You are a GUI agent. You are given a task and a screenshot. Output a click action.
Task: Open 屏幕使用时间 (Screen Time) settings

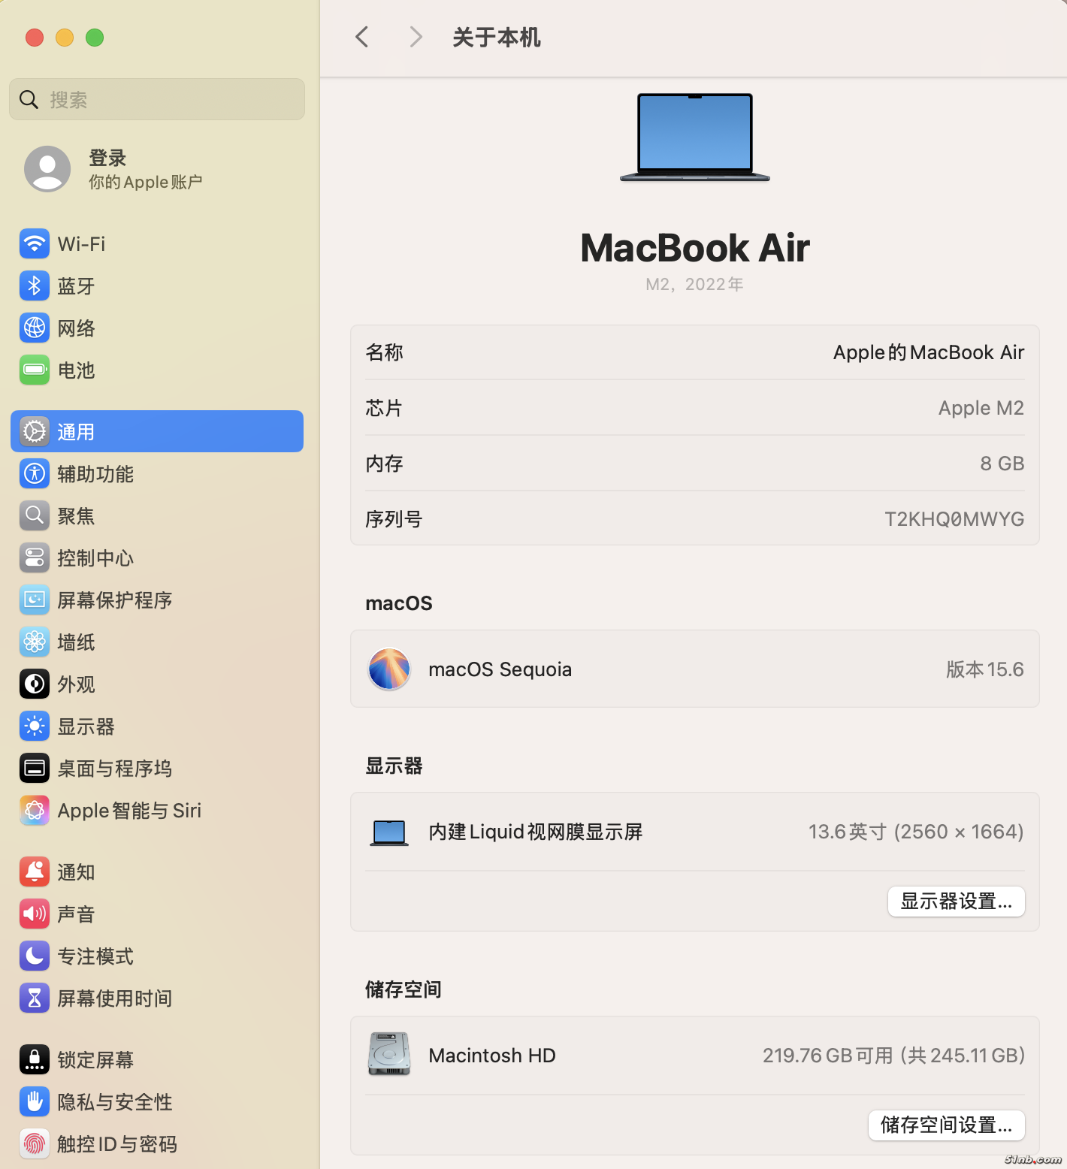coord(157,998)
